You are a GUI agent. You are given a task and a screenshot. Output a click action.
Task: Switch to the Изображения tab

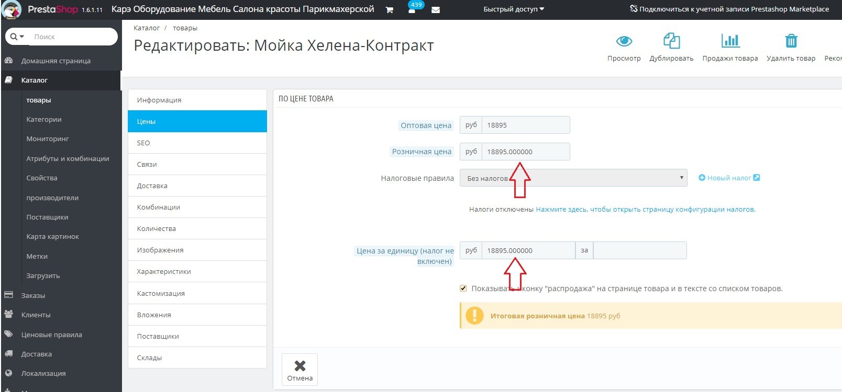(x=197, y=250)
